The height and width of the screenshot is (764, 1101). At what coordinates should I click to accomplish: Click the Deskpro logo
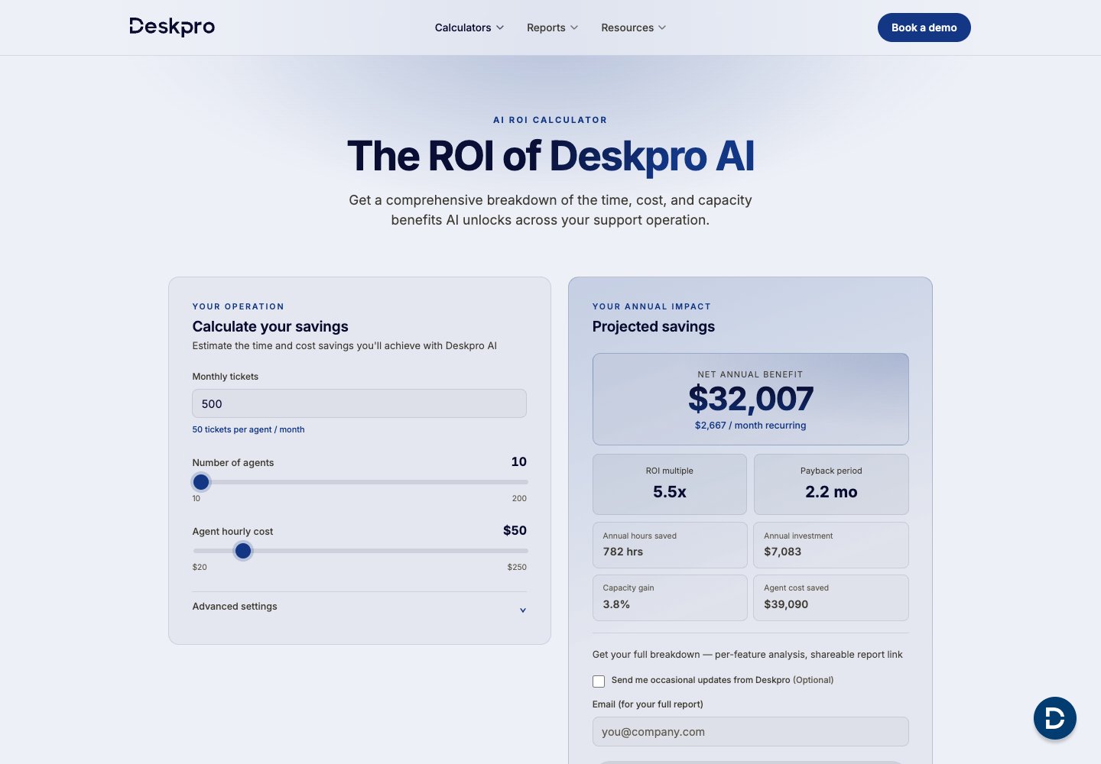[172, 27]
